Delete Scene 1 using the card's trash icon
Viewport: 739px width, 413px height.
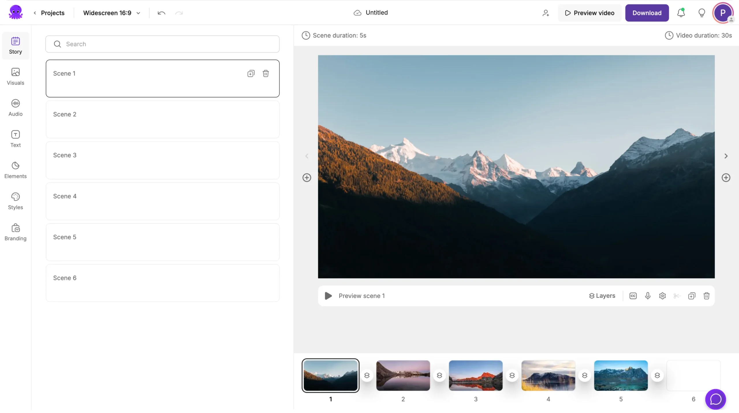266,73
